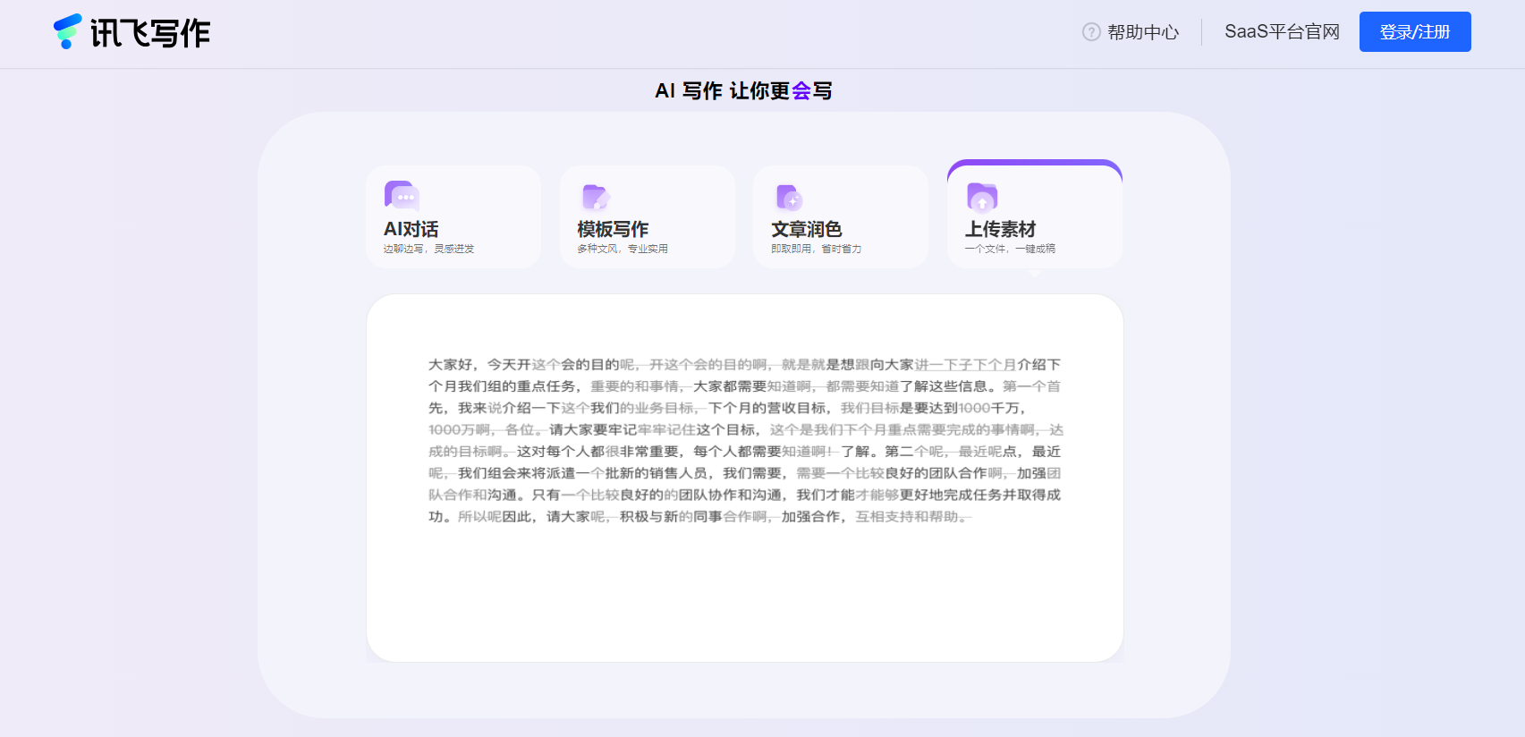Open the 帮助中心 link
The width and height of the screenshot is (1525, 737).
[1143, 32]
